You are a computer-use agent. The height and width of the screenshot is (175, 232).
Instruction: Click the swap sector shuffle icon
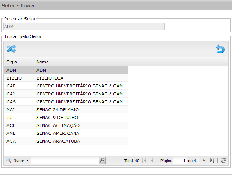12,49
